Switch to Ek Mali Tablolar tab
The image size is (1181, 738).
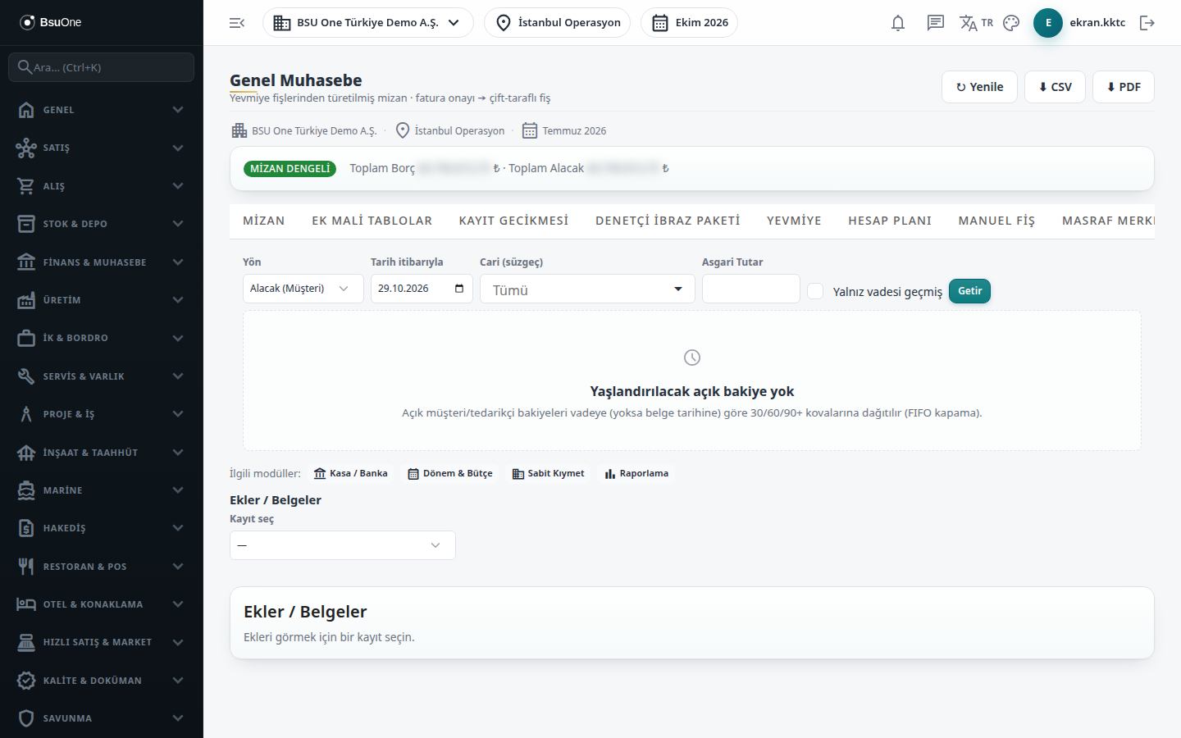click(372, 221)
